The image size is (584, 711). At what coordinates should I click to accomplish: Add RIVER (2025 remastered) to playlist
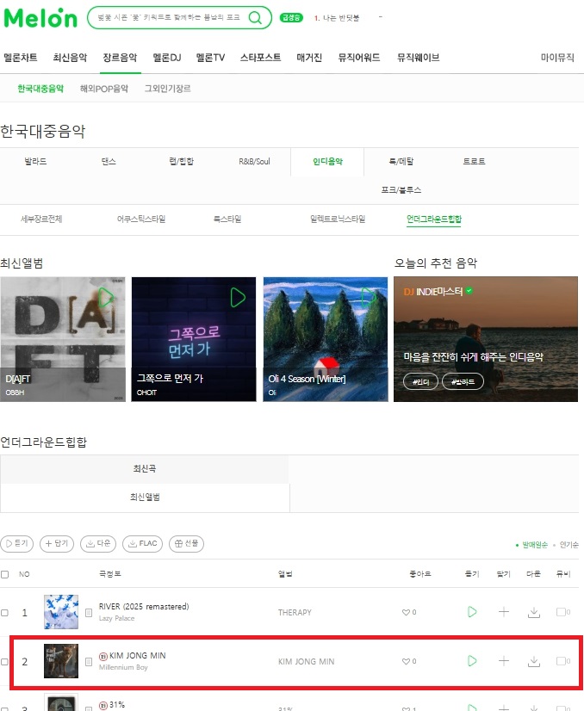coord(503,612)
